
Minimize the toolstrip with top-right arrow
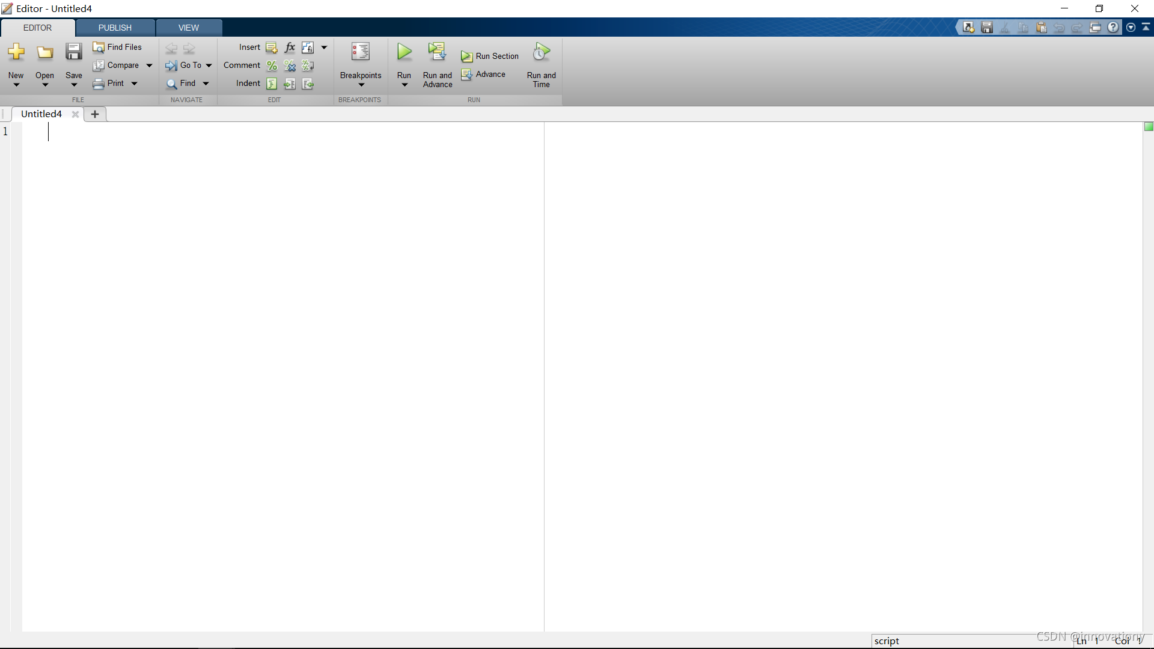(x=1146, y=28)
